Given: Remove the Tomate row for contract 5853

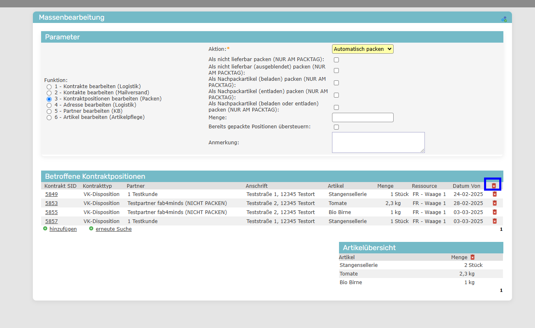Looking at the screenshot, I should 494,203.
